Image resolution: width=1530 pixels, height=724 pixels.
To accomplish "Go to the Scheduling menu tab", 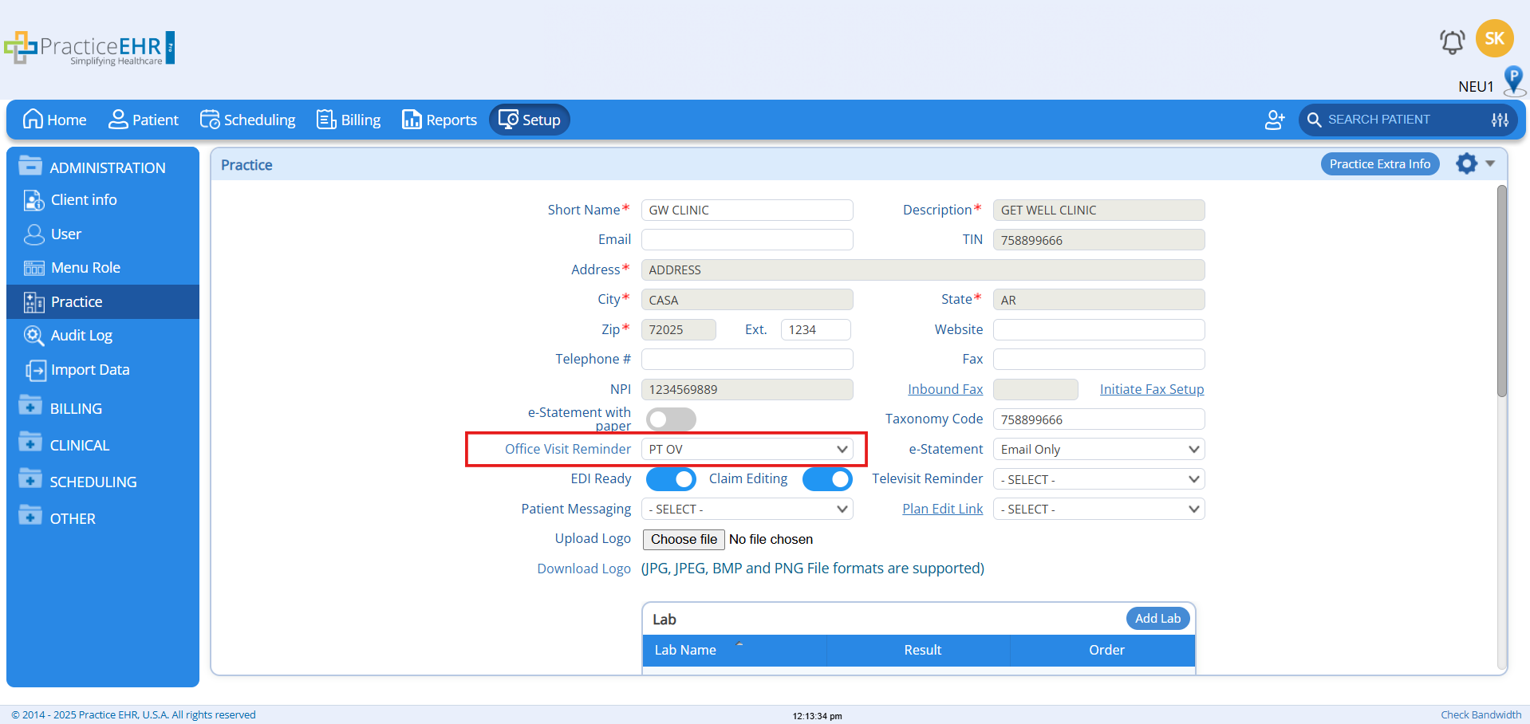I will pyautogui.click(x=247, y=120).
